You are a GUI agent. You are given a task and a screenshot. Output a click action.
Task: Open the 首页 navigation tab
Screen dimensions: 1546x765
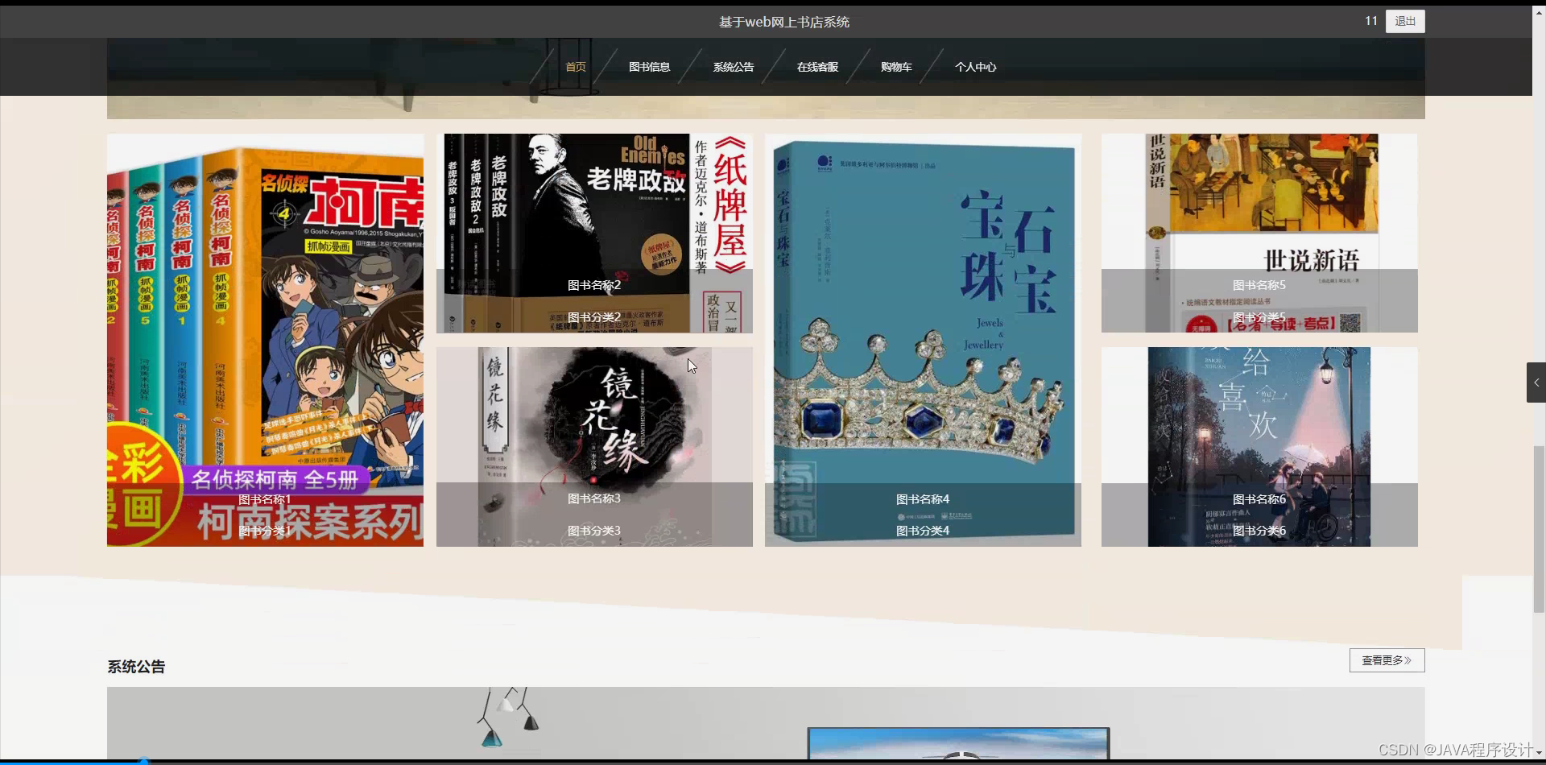click(x=576, y=67)
